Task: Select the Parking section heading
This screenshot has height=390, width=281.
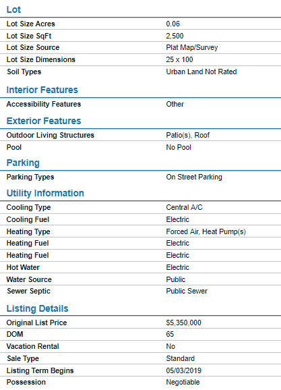Action: click(23, 163)
